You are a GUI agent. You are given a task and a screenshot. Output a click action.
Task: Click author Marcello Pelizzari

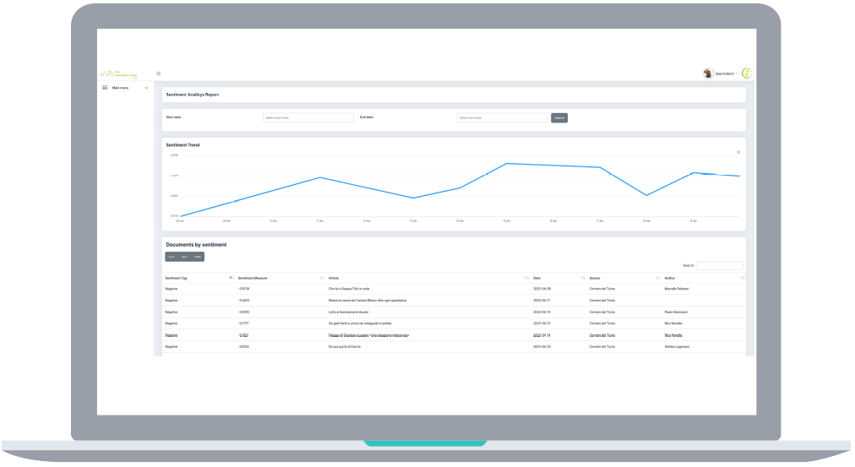[677, 289]
